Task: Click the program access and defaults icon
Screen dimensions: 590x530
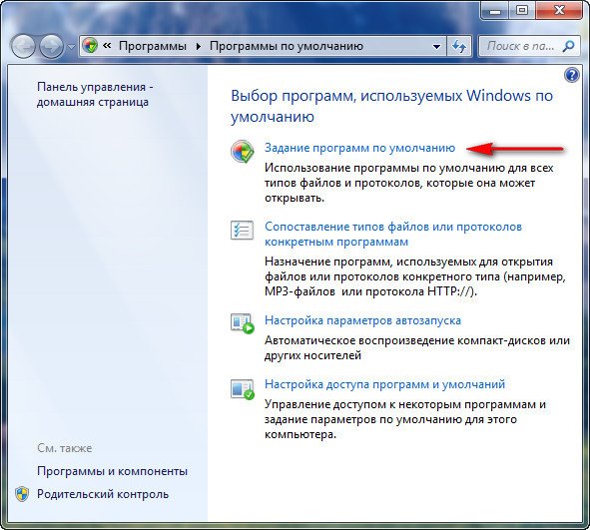Action: tap(243, 389)
